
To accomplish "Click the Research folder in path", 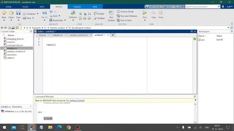I will [36, 28].
